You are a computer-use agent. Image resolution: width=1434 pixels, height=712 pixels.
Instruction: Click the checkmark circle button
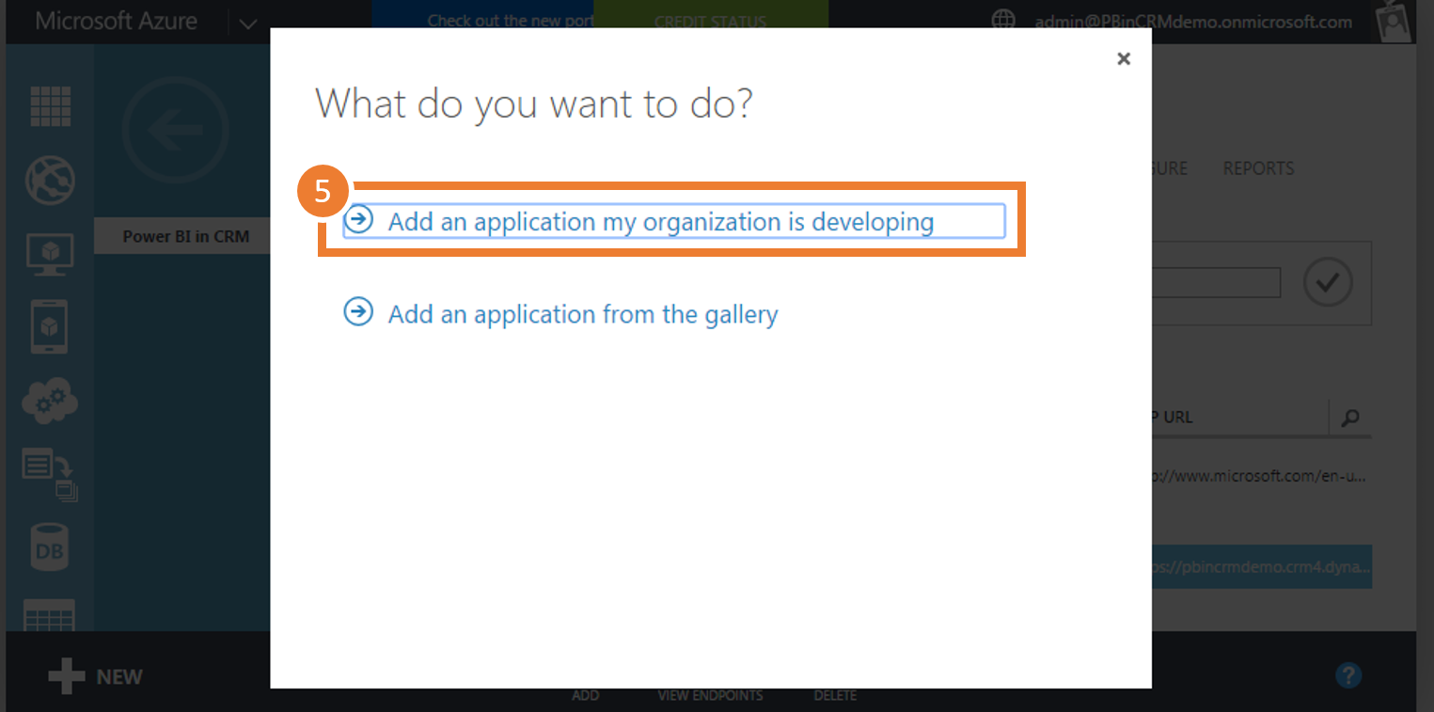1328,282
